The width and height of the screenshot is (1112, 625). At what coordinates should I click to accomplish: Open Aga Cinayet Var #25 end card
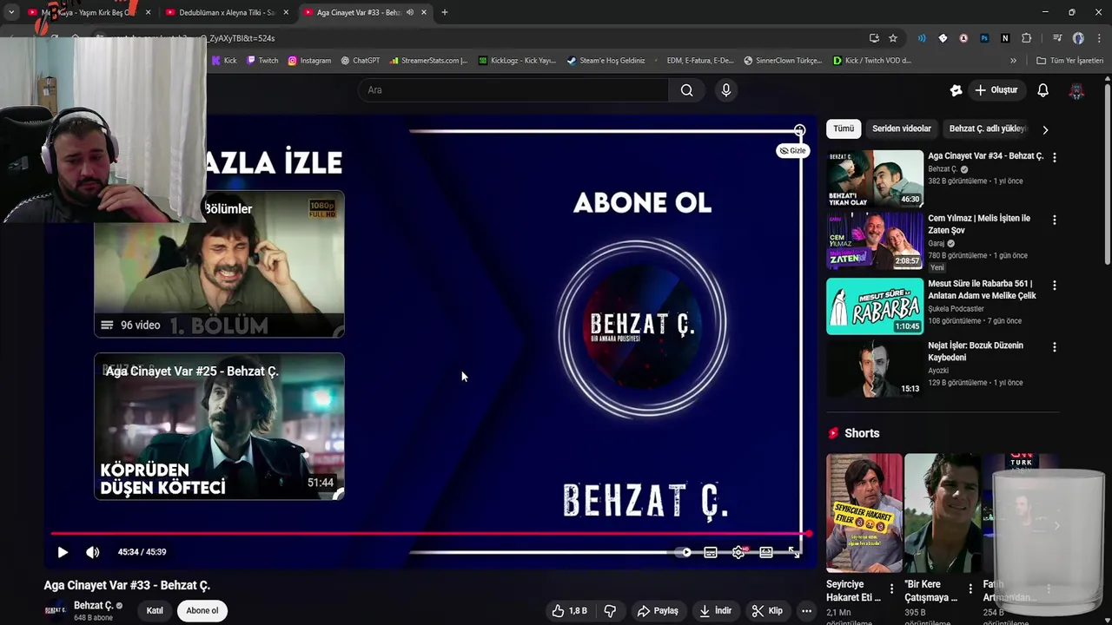219,426
